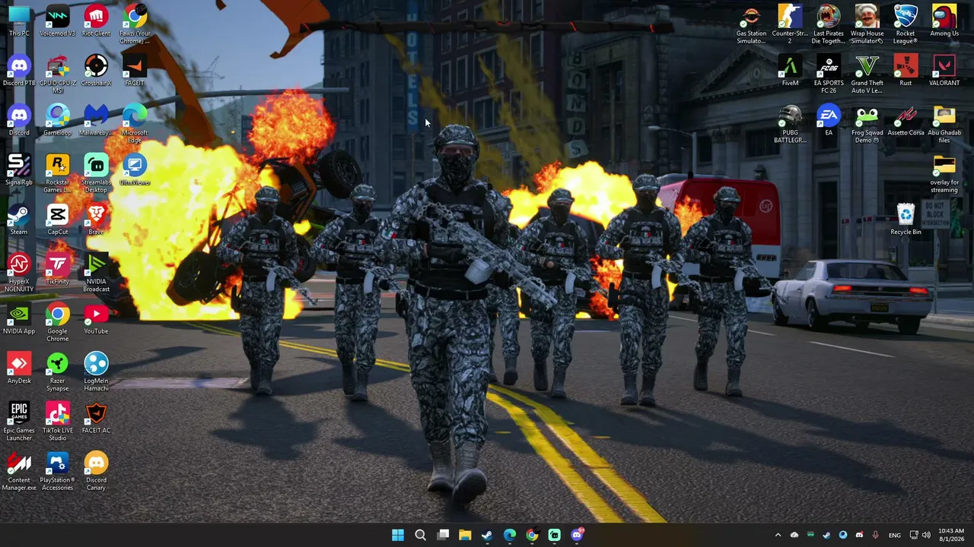Image resolution: width=974 pixels, height=547 pixels.
Task: Open Task View from the taskbar
Action: (443, 535)
